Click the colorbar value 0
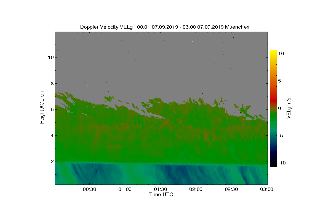The width and height of the screenshot is (331, 220). (x=279, y=108)
